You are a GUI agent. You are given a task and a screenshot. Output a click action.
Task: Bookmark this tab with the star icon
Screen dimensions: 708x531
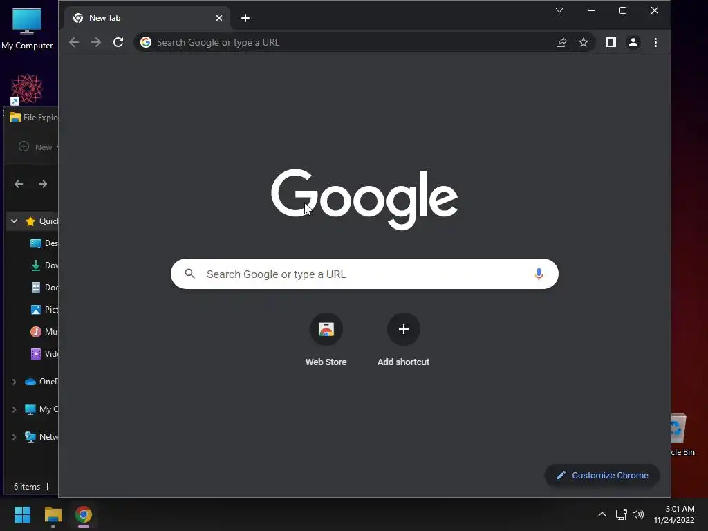584,42
